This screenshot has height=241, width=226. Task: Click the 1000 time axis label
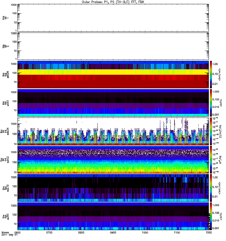[x=145, y=233]
